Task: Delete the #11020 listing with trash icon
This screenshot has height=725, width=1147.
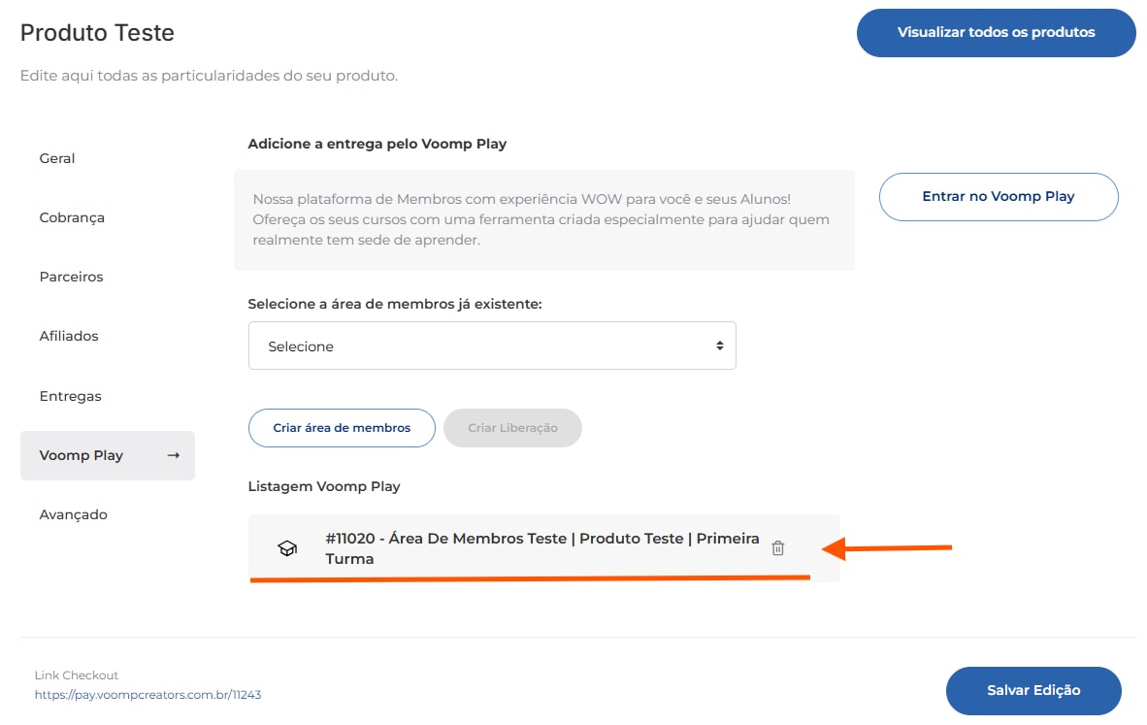Action: click(777, 548)
